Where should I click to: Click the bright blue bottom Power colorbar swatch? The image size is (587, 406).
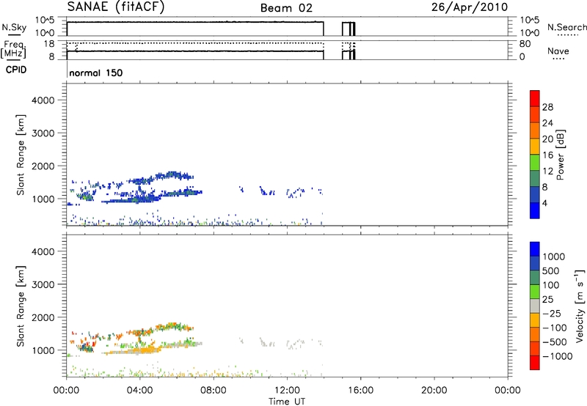tap(535, 210)
